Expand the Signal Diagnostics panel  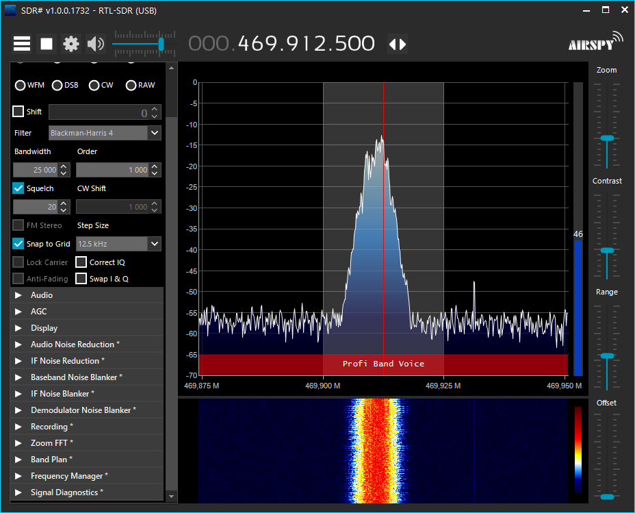click(x=87, y=492)
